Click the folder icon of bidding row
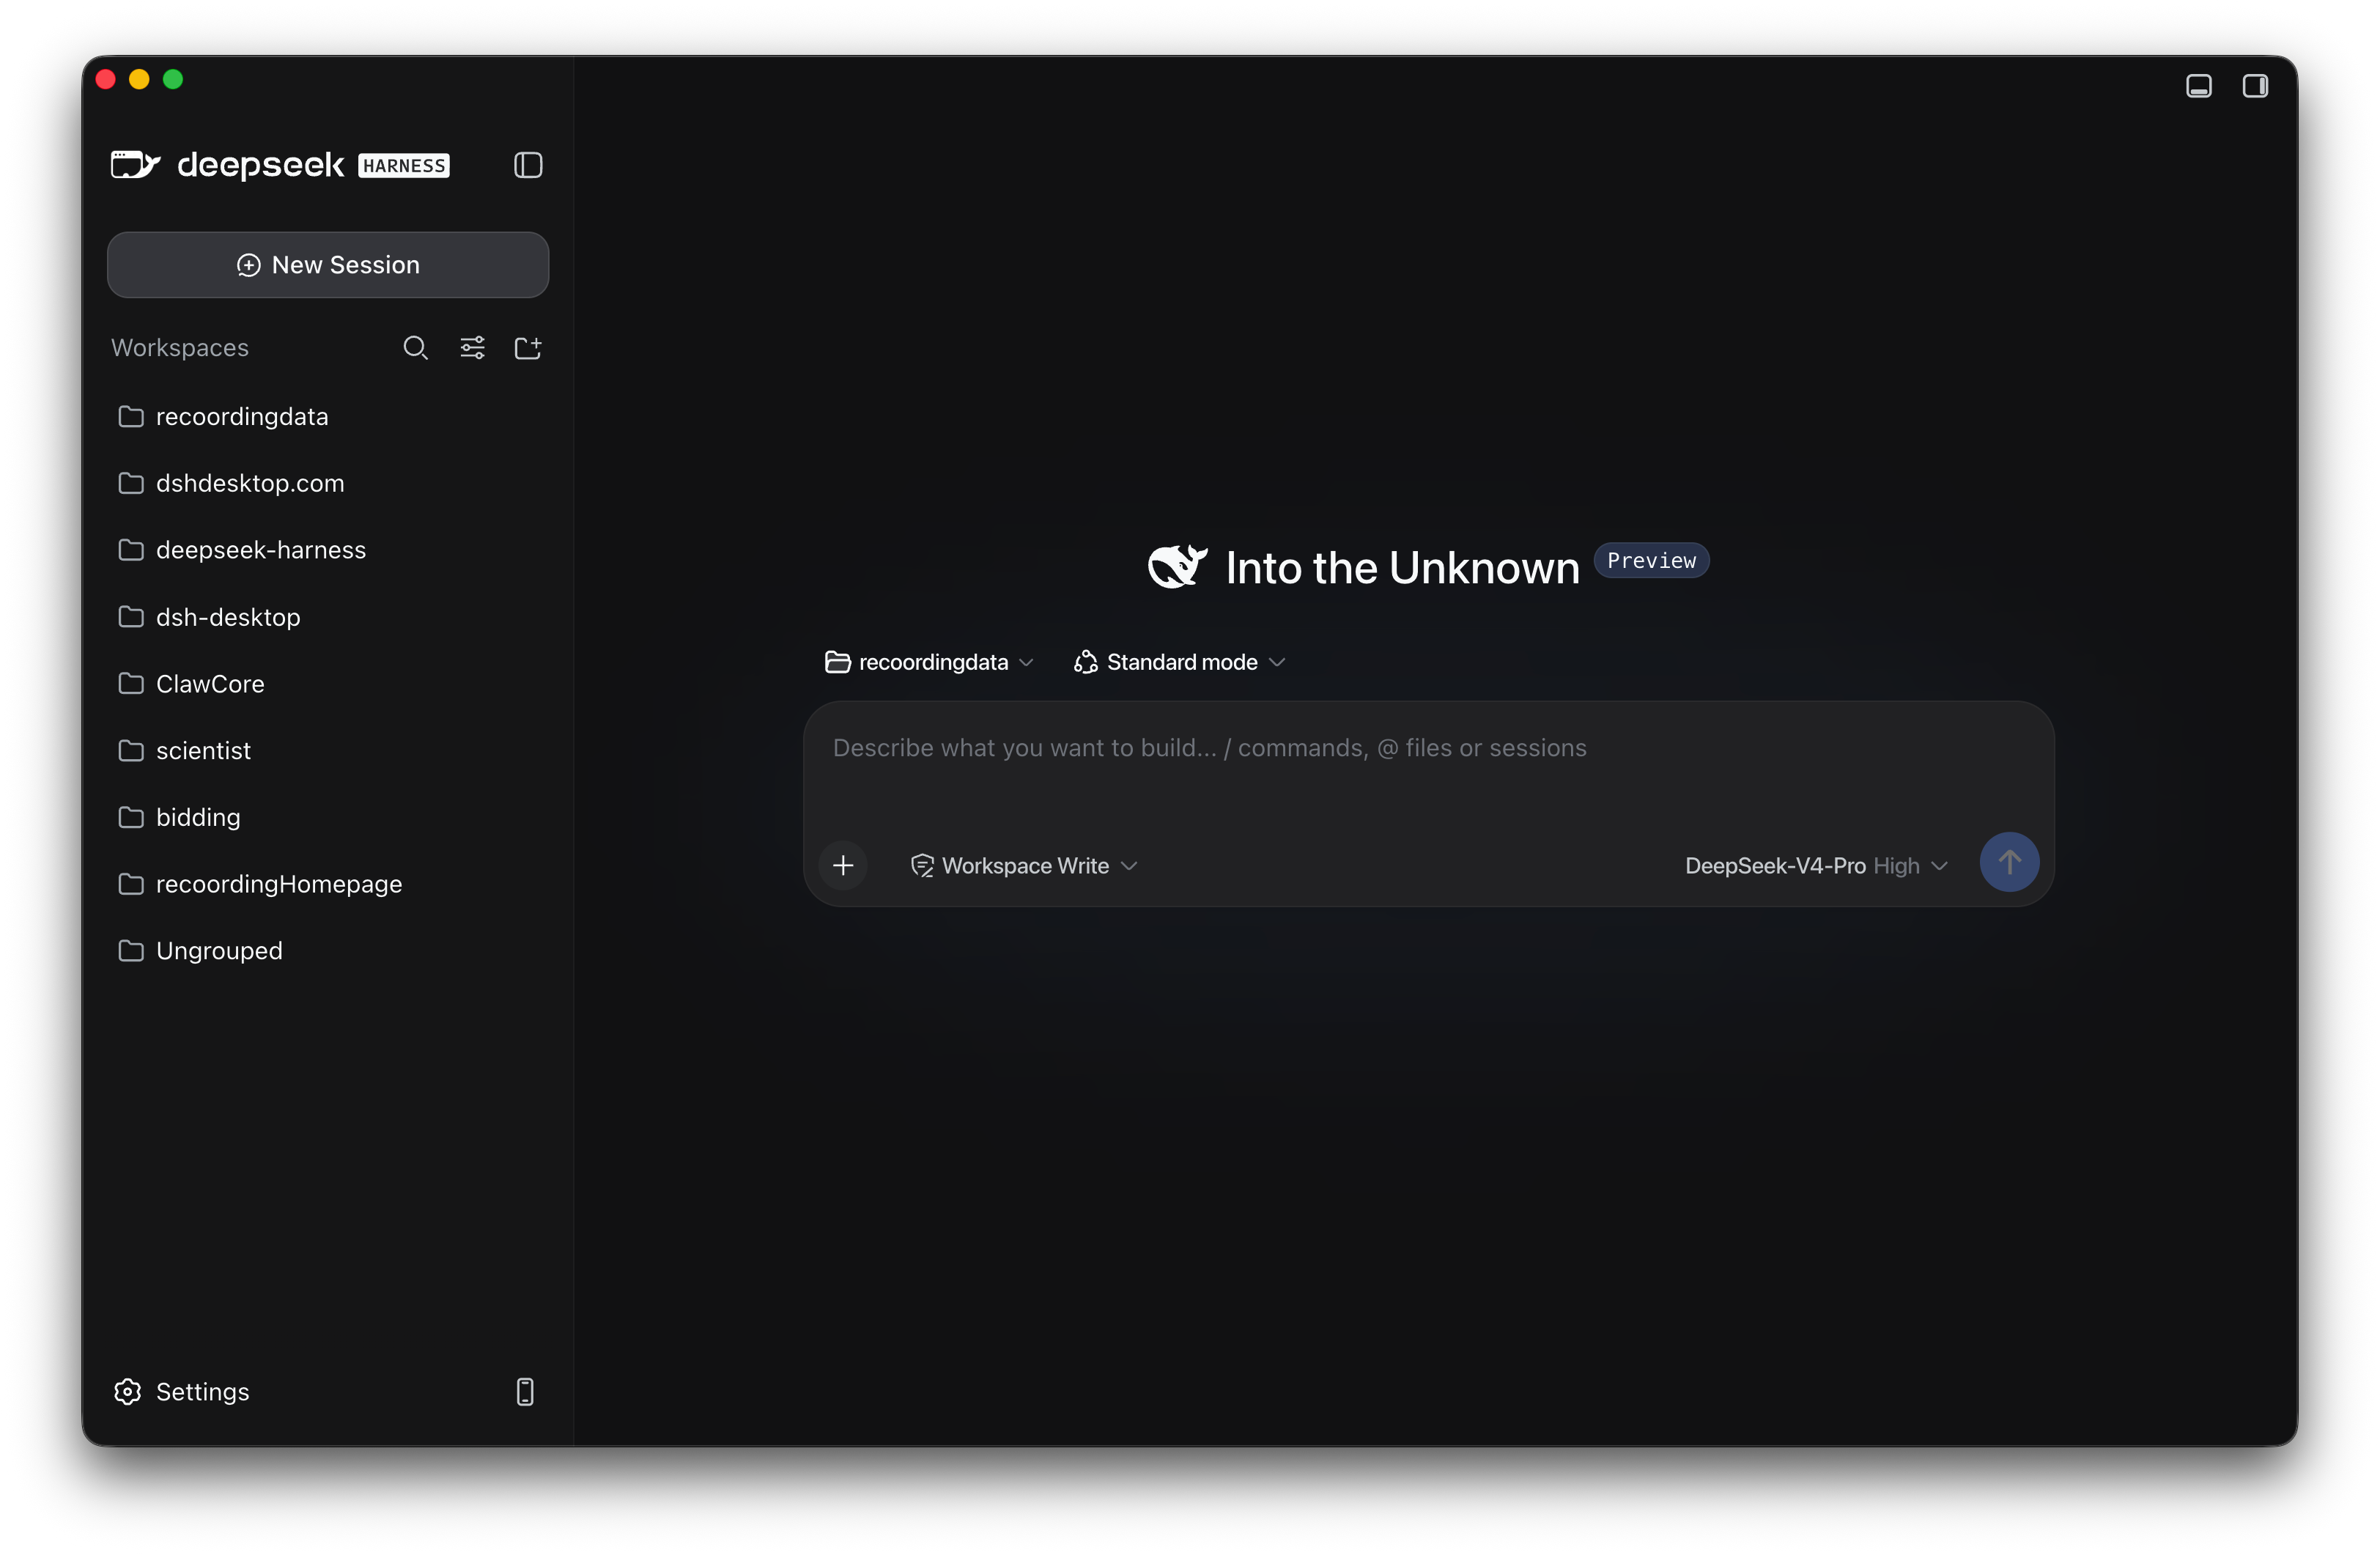2380x1555 pixels. click(131, 817)
